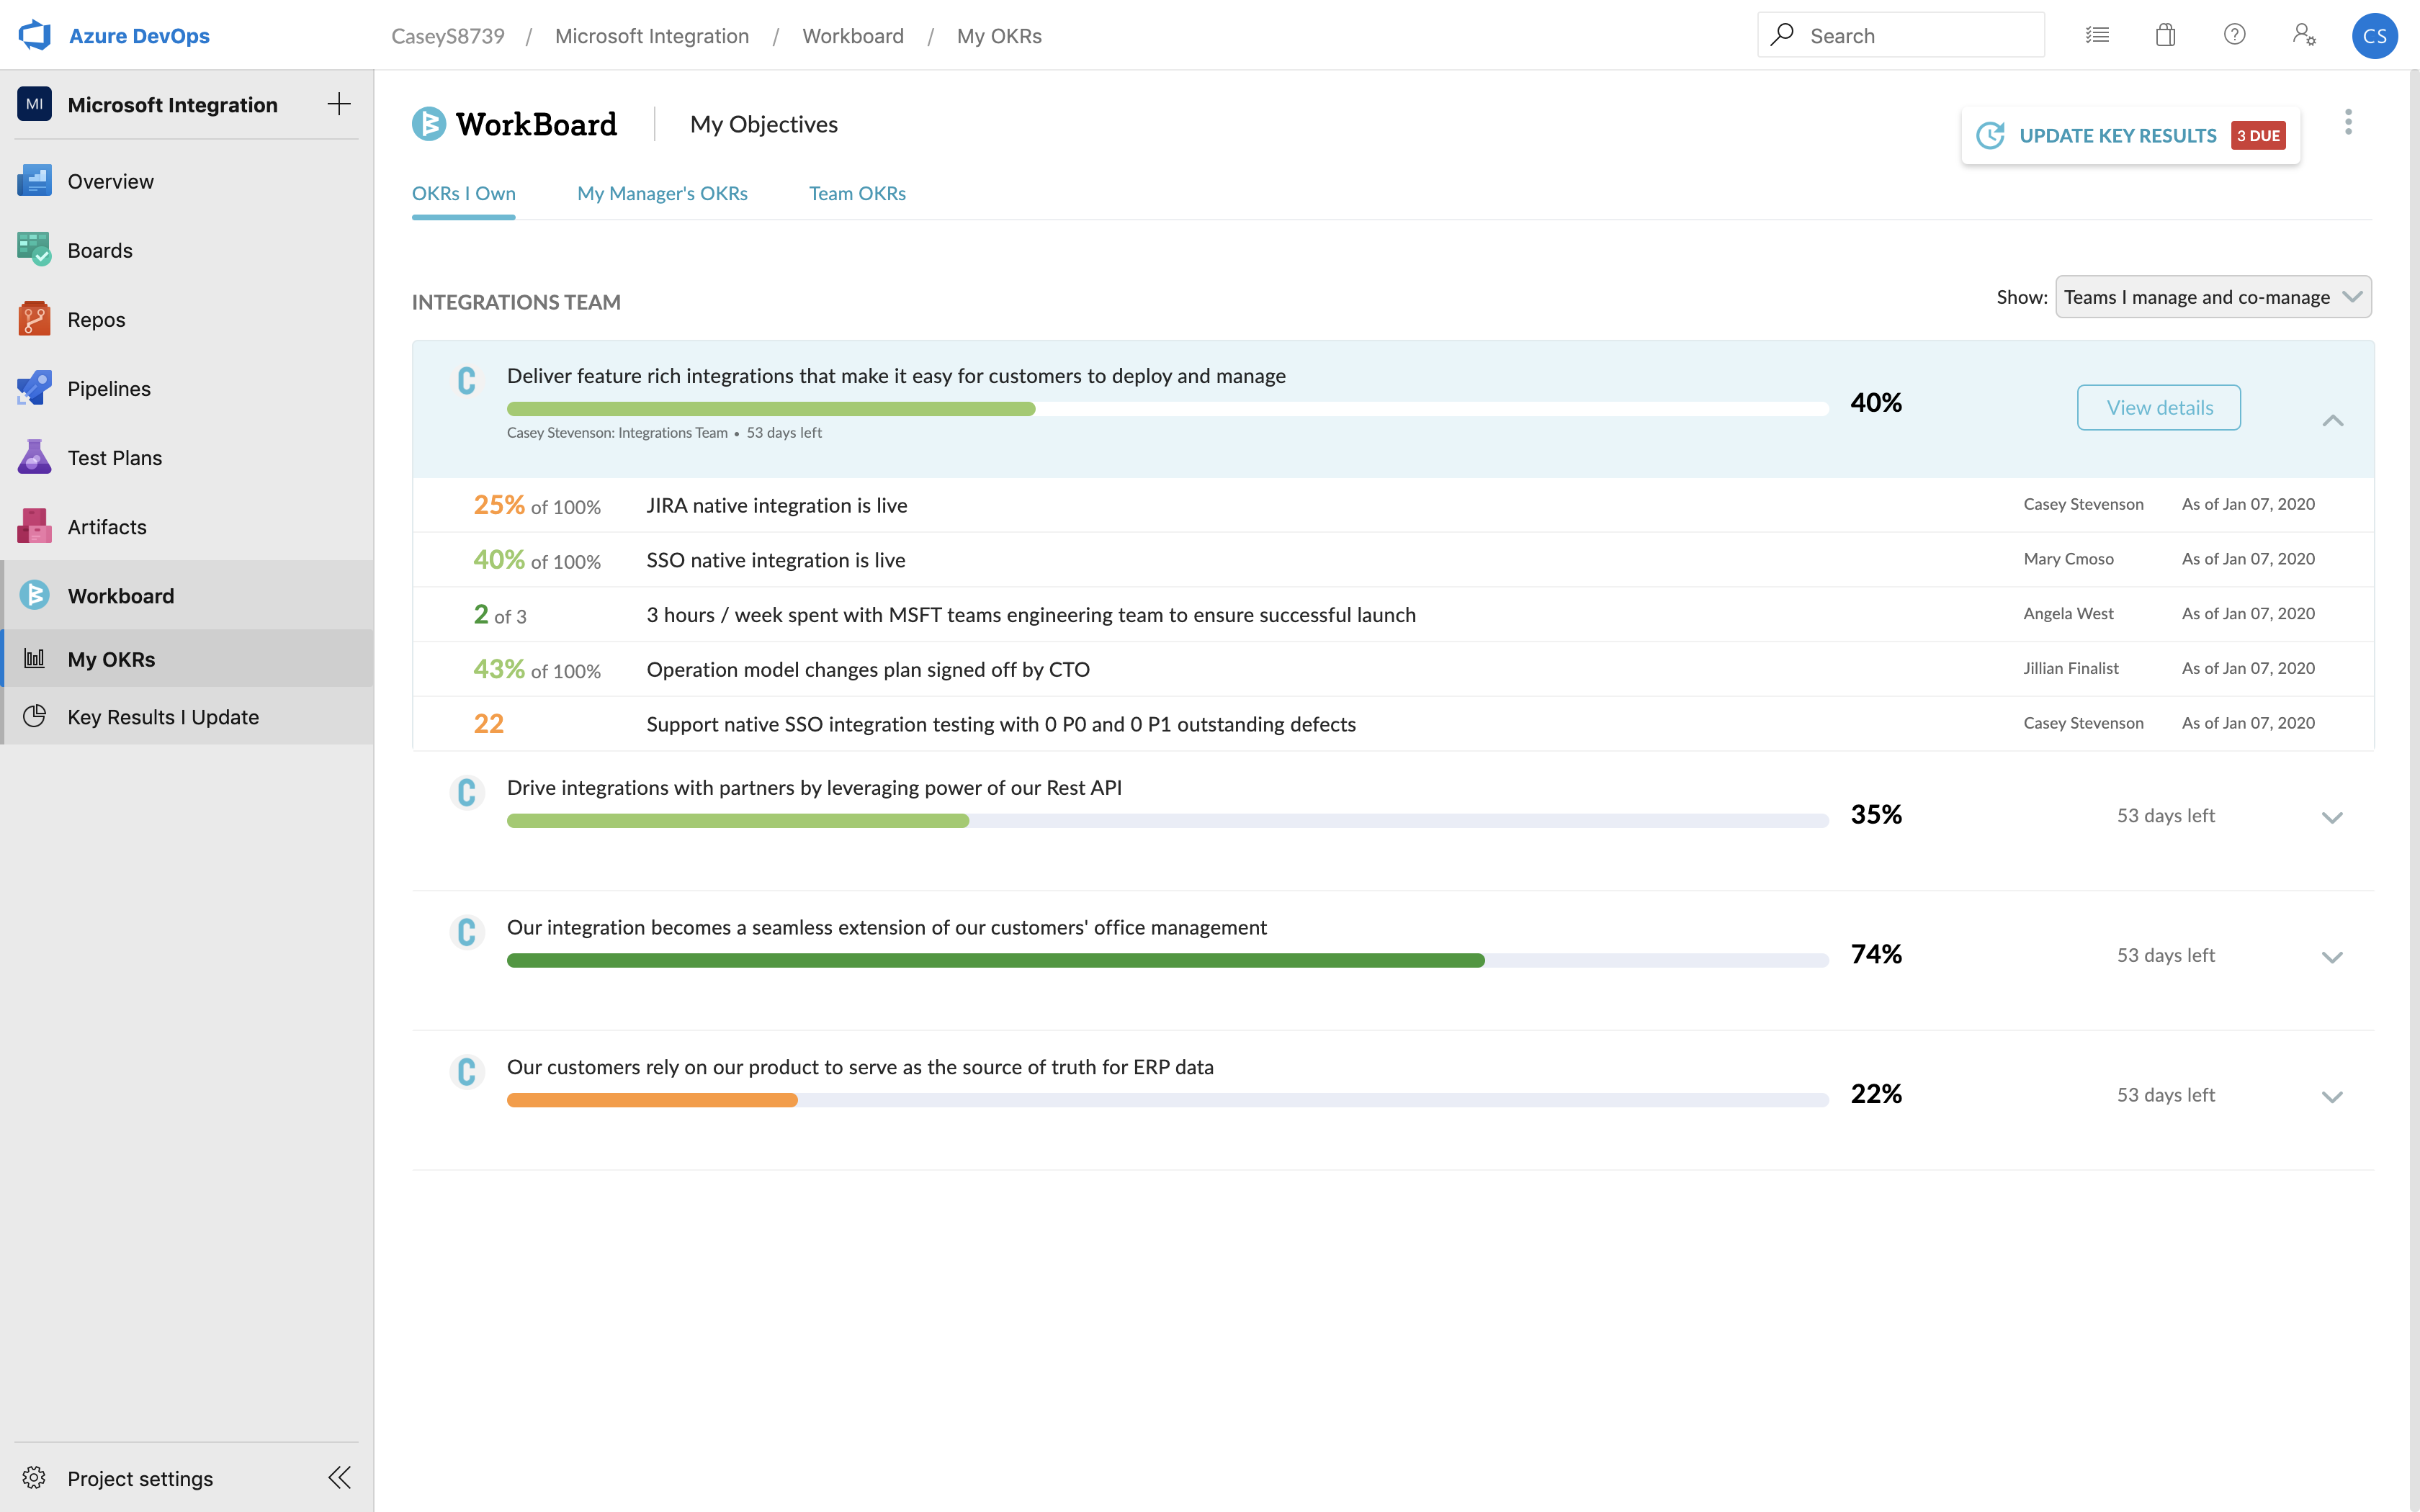Click the 40% objective progress bar
Screen dimensions: 2420x1512
click(1167, 409)
